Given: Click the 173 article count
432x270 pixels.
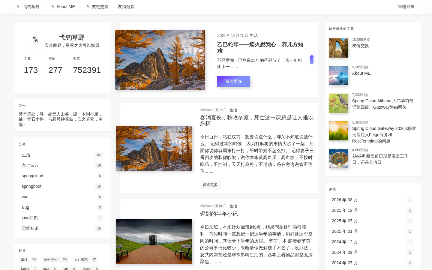Looking at the screenshot, I should pos(31,70).
